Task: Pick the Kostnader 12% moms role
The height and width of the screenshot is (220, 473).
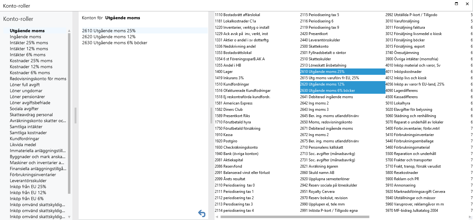Action: tap(31, 67)
